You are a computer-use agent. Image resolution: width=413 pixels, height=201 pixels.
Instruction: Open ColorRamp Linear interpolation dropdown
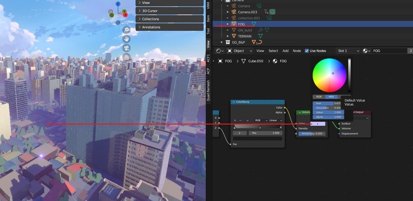click(x=275, y=120)
